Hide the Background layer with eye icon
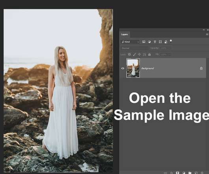This screenshot has height=174, width=209. point(123,68)
